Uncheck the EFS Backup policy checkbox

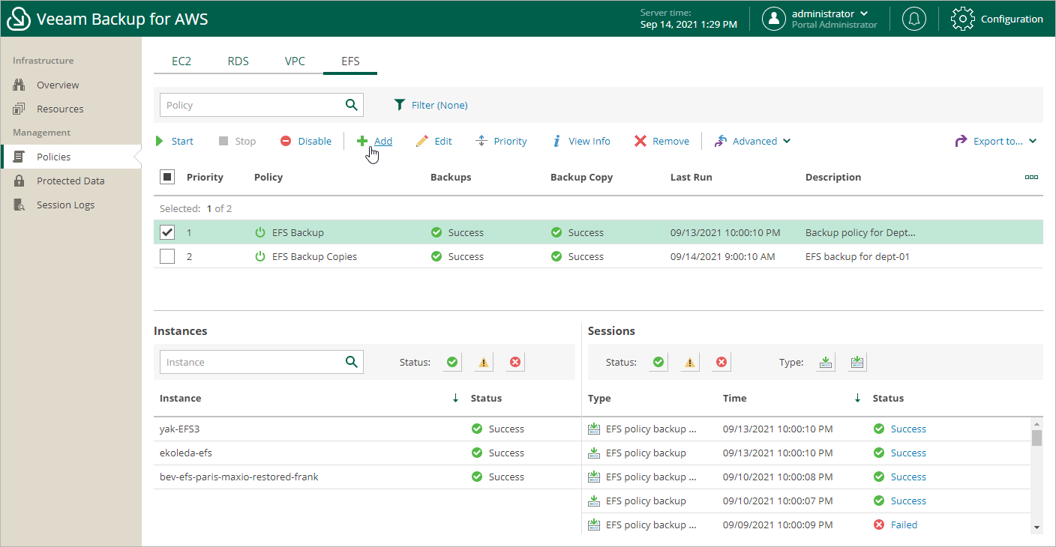[x=167, y=232]
